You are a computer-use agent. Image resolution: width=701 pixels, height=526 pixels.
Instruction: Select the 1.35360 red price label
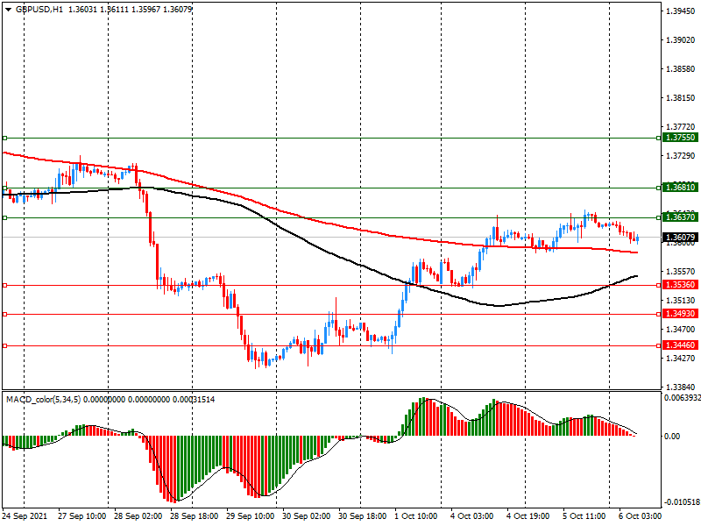(x=681, y=284)
